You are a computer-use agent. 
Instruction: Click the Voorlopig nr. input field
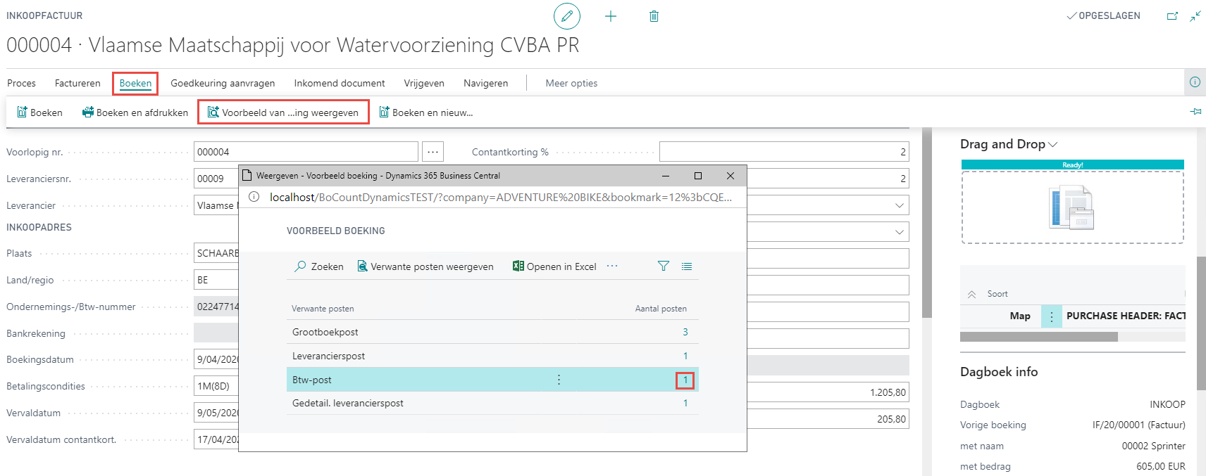click(x=306, y=152)
